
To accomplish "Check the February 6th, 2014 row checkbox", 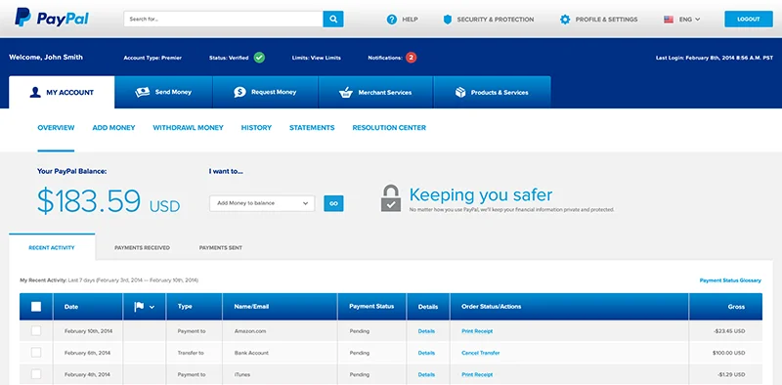I will click(36, 353).
